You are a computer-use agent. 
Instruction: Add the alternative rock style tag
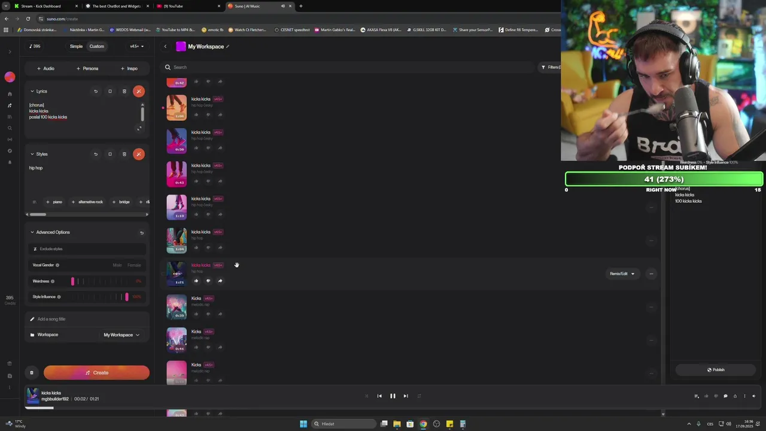pyautogui.click(x=87, y=202)
